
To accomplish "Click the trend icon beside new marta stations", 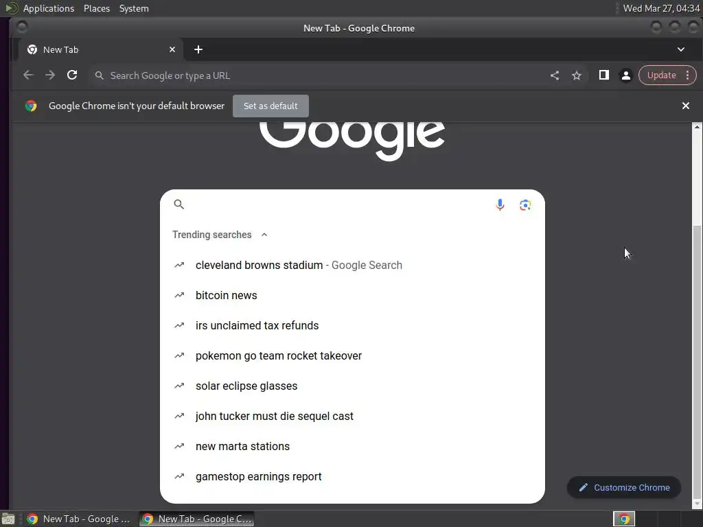I will pos(179,446).
